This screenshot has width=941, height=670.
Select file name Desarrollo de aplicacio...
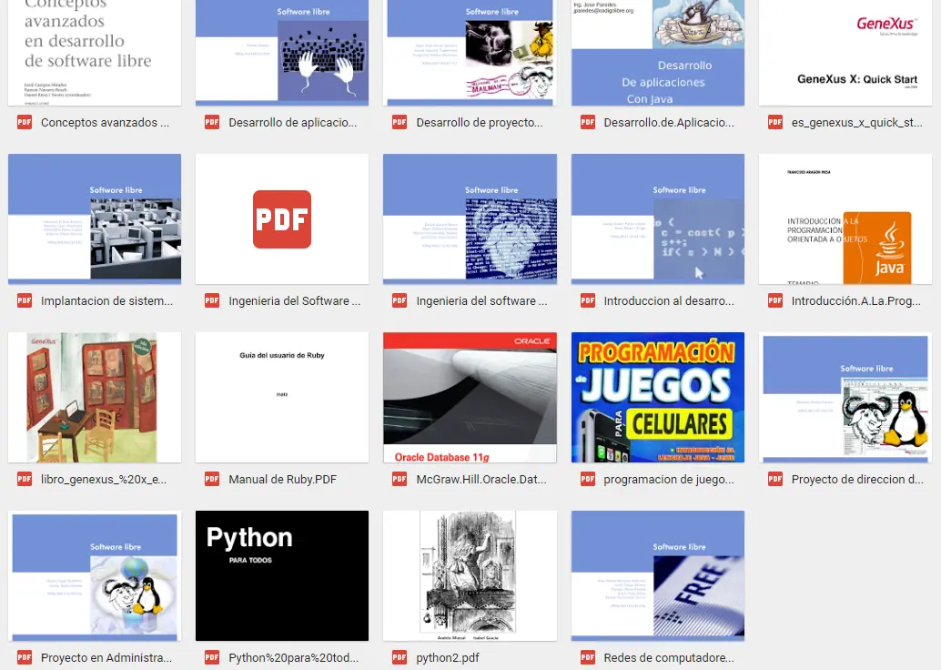click(293, 123)
